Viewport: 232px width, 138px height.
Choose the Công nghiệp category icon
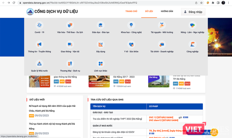click(x=192, y=44)
